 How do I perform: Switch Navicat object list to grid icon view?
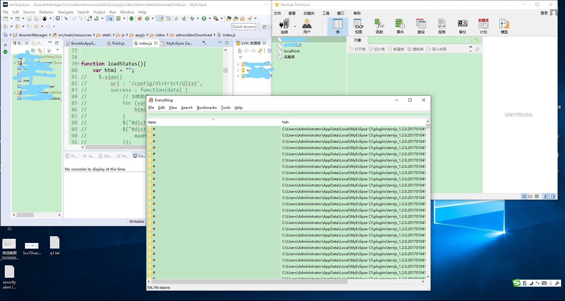(x=524, y=196)
